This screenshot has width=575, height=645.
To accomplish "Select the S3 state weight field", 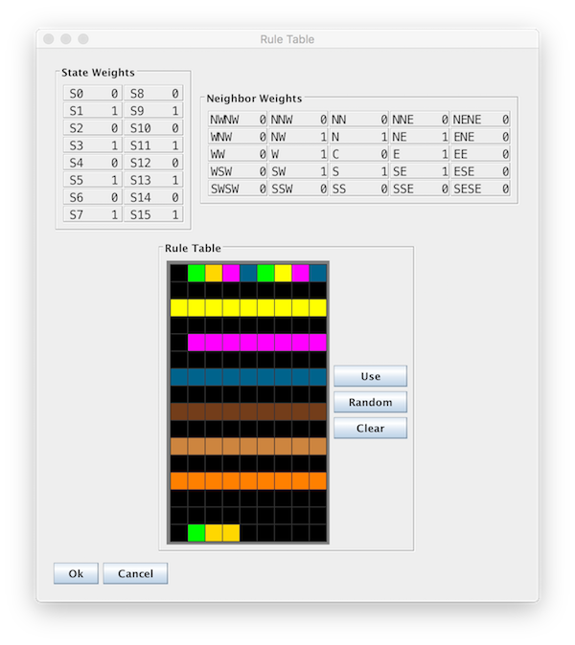I will (x=93, y=145).
